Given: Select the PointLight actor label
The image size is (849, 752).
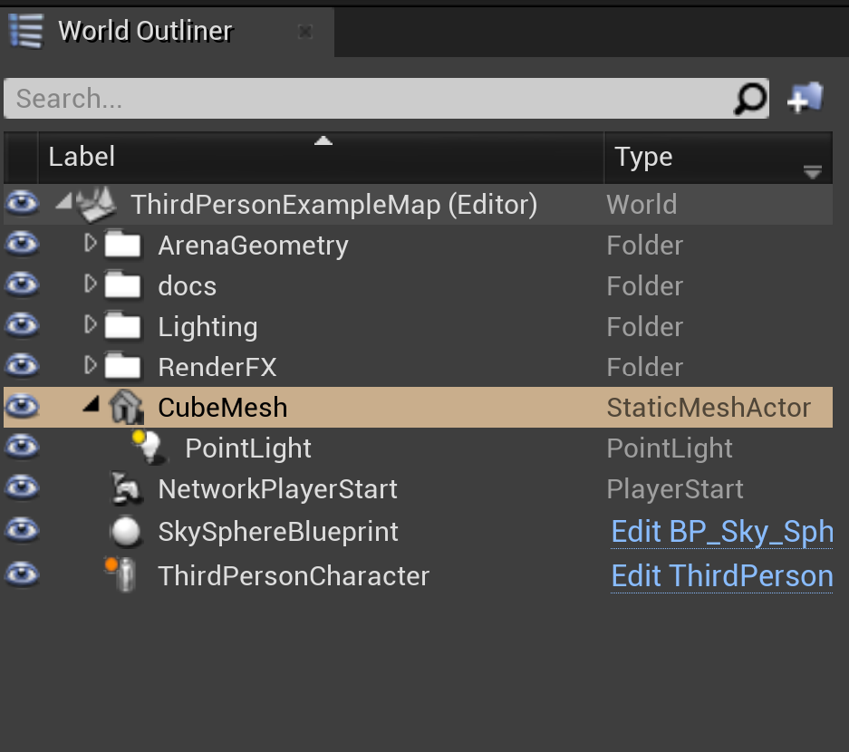Looking at the screenshot, I should (x=248, y=448).
